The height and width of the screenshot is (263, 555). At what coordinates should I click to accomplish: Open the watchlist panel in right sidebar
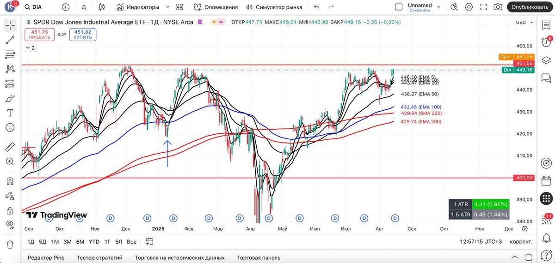pos(546,25)
